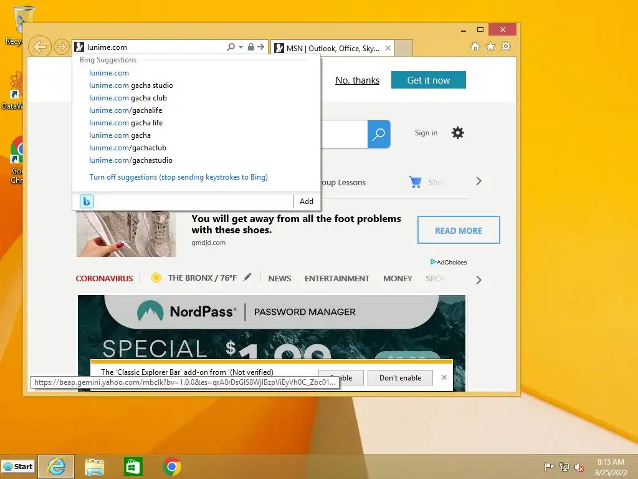This screenshot has width=638, height=479.
Task: Open the CORONAVIRUS section
Action: point(104,279)
